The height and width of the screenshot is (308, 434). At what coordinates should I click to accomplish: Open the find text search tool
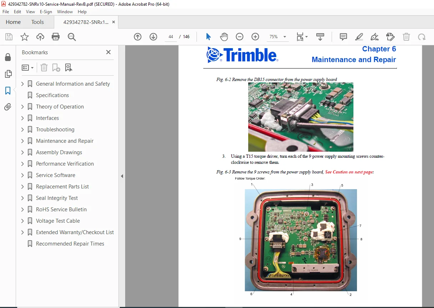click(x=72, y=37)
